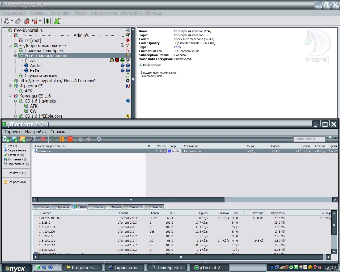Collapse the Играем в CS channel
Image resolution: width=340 pixels, height=272 pixels.
click(x=10, y=86)
